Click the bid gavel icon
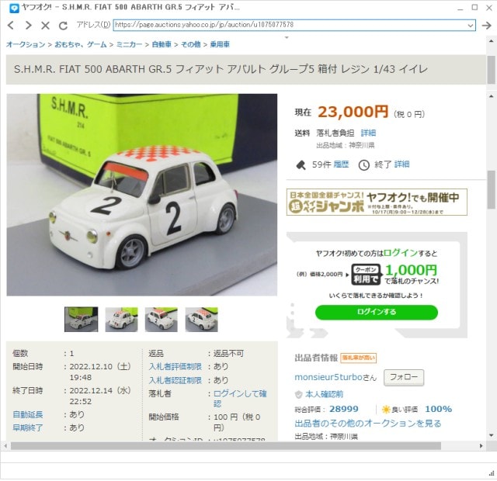The width and height of the screenshot is (497, 481). (x=301, y=164)
